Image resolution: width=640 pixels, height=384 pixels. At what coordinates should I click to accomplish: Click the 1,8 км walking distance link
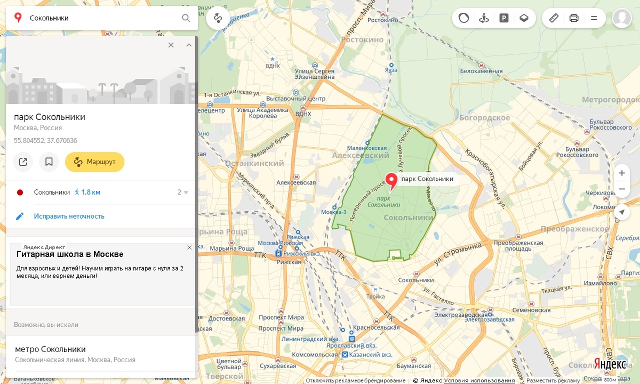(87, 193)
